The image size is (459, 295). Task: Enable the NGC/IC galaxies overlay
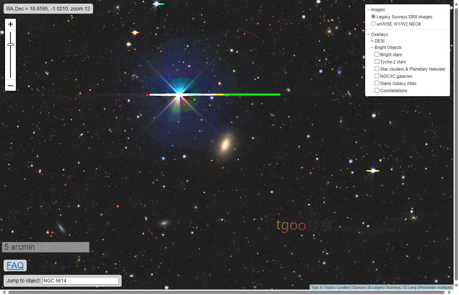(377, 76)
